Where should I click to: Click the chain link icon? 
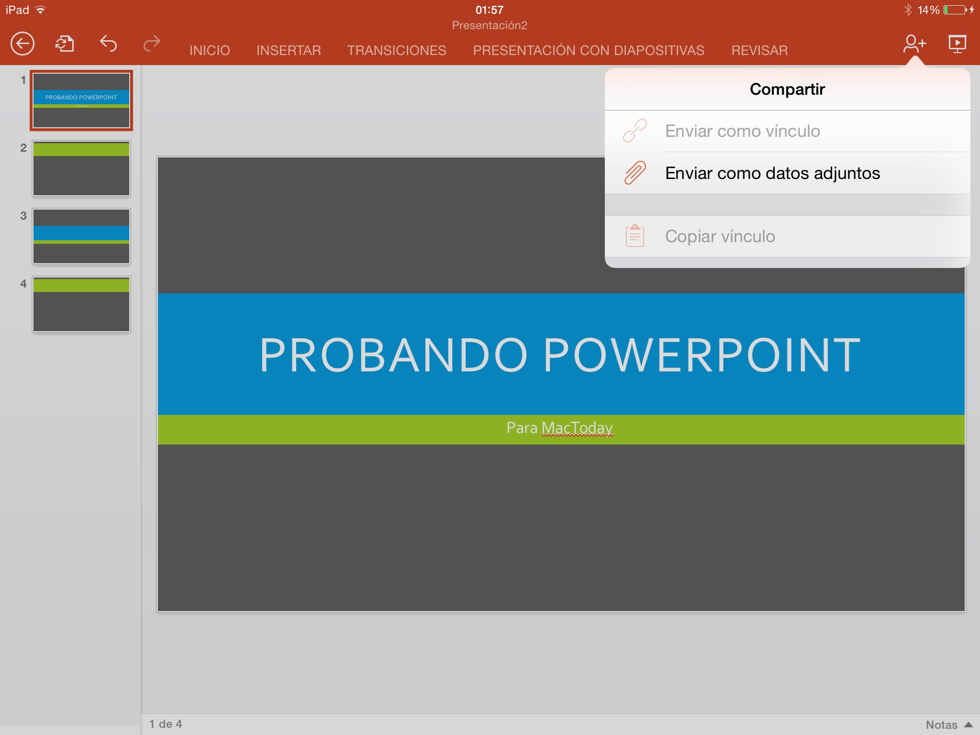[635, 131]
